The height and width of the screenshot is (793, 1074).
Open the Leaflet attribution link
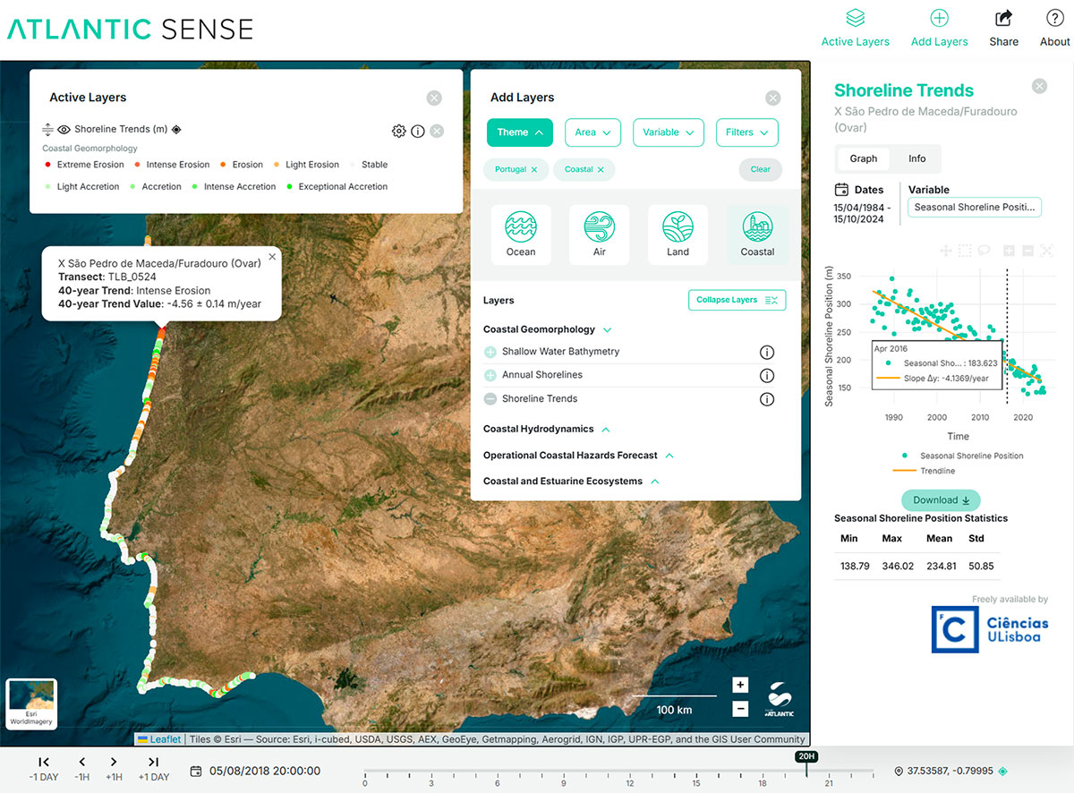[165, 739]
